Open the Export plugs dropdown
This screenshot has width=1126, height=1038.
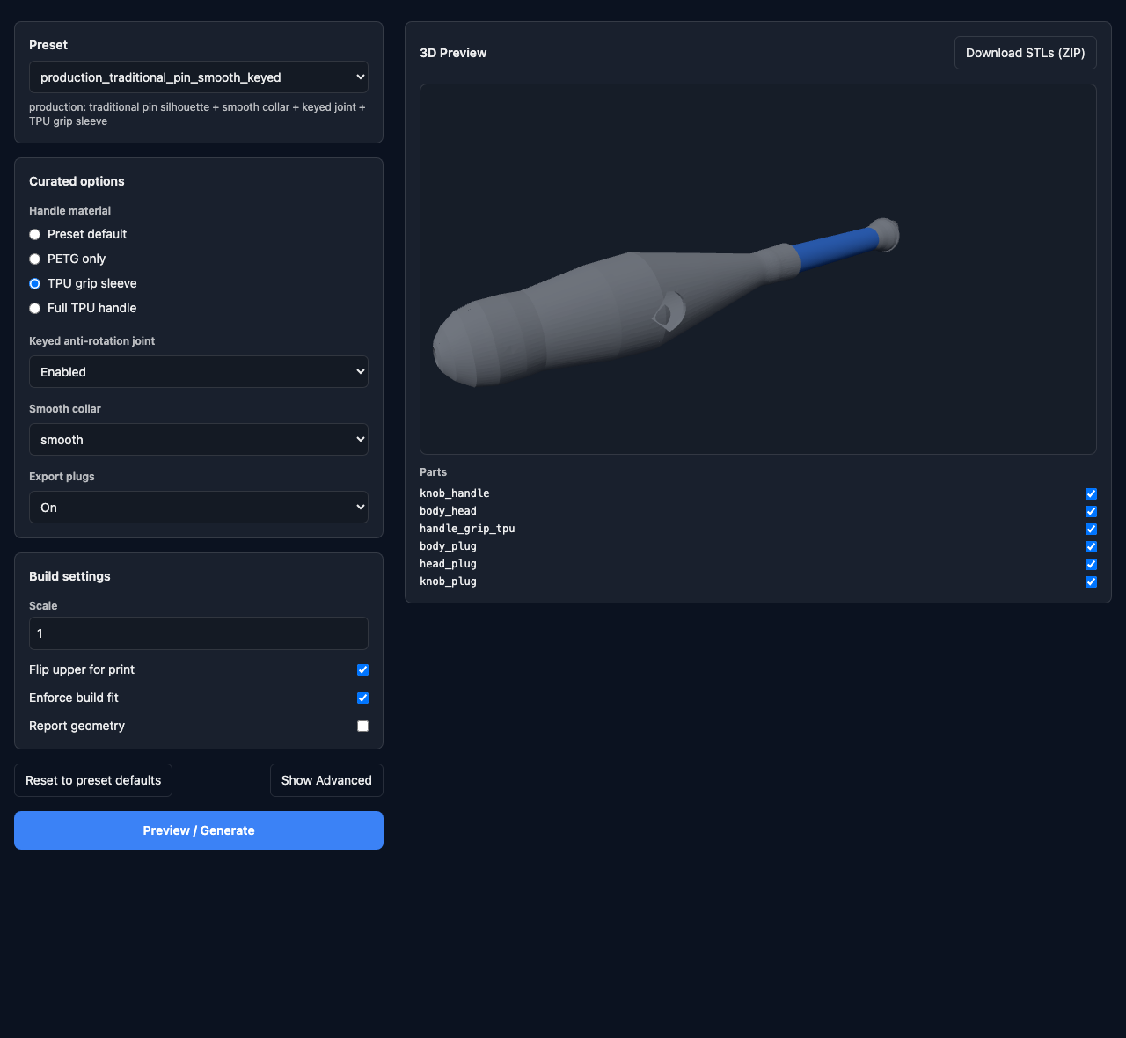[198, 507]
